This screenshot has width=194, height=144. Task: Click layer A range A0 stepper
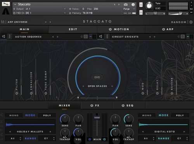pos(20,139)
